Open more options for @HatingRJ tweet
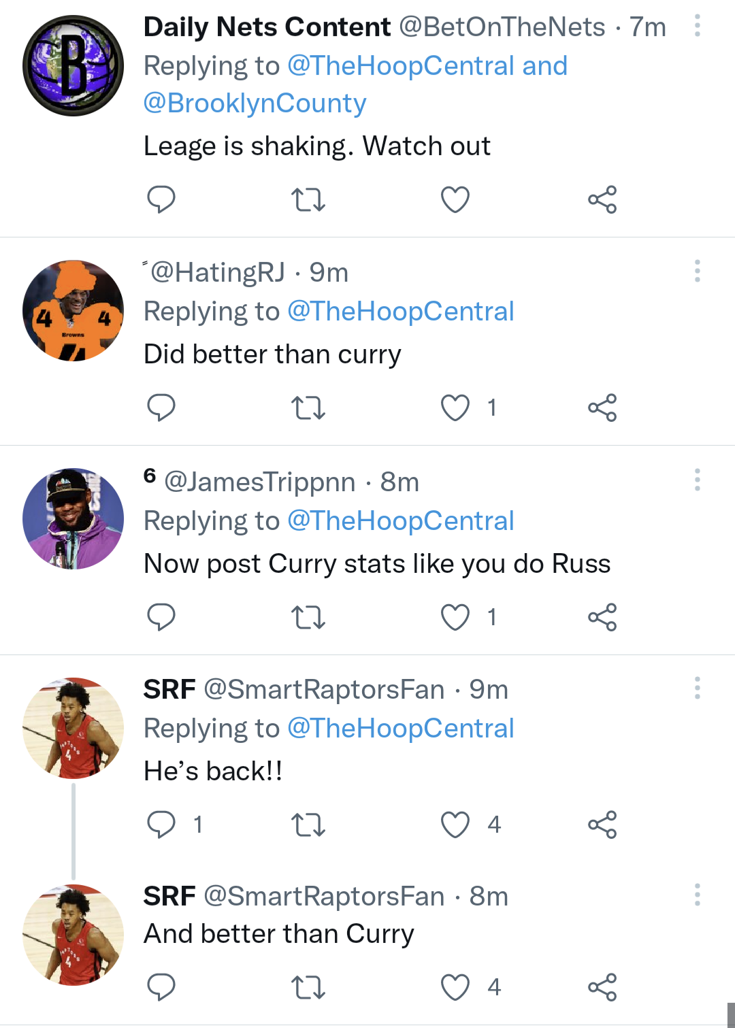Viewport: 735px width, 1028px height. click(697, 271)
